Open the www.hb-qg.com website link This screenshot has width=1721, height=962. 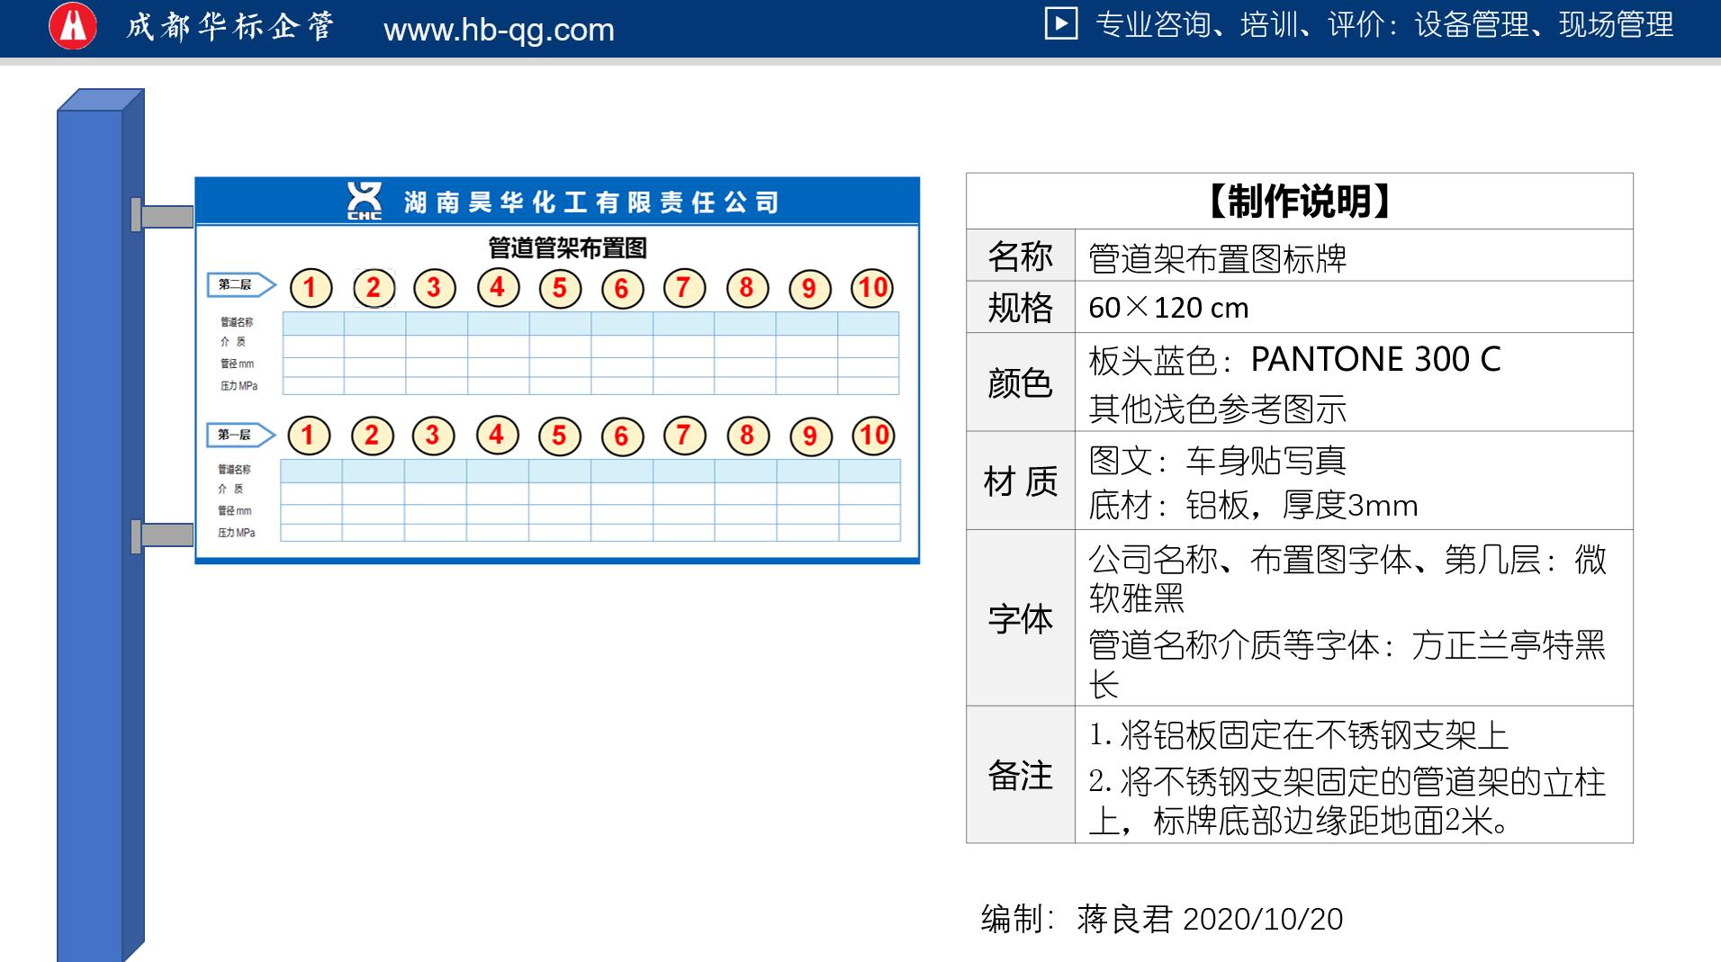click(x=499, y=30)
